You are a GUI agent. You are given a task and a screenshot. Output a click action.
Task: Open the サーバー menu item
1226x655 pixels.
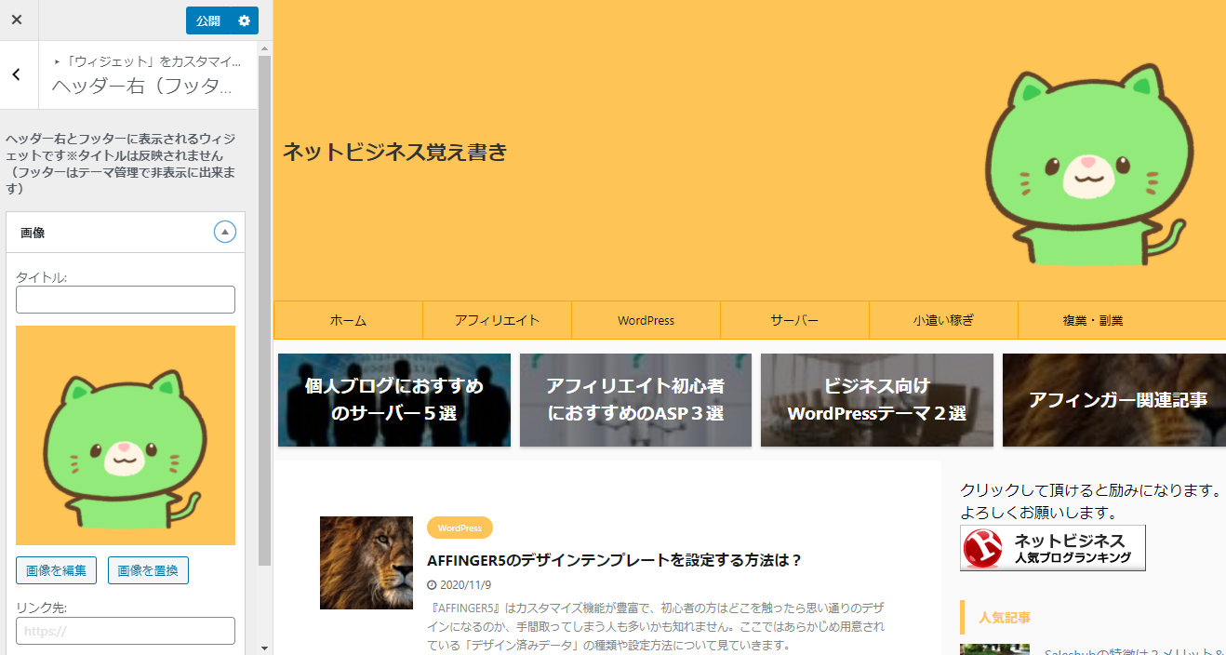794,320
